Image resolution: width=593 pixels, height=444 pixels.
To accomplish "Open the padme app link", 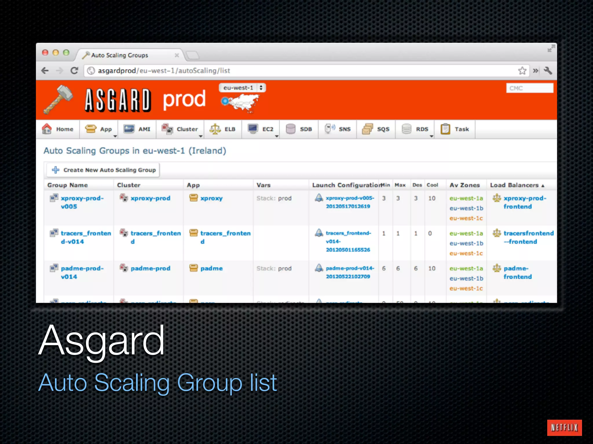I will 211,269.
